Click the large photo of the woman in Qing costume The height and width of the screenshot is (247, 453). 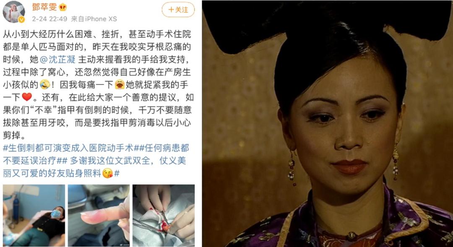click(x=327, y=124)
